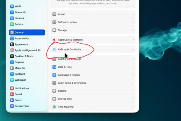
Task: Click the 'Language & Region' text
Action: (x=69, y=75)
